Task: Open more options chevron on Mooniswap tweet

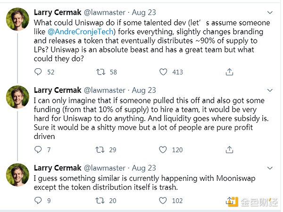Action: (270, 167)
